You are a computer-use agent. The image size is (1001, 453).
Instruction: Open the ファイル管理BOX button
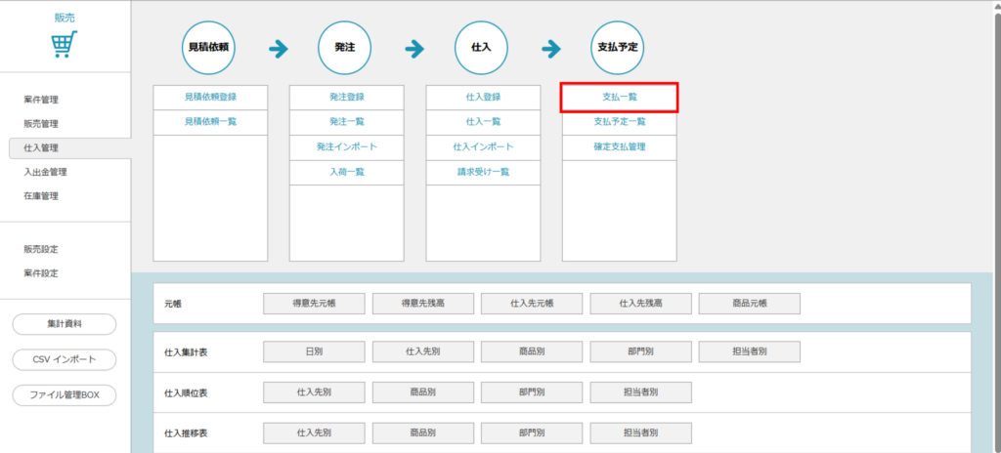tap(65, 395)
